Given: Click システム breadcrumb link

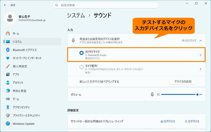Looking at the screenshot, I should pos(76,15).
